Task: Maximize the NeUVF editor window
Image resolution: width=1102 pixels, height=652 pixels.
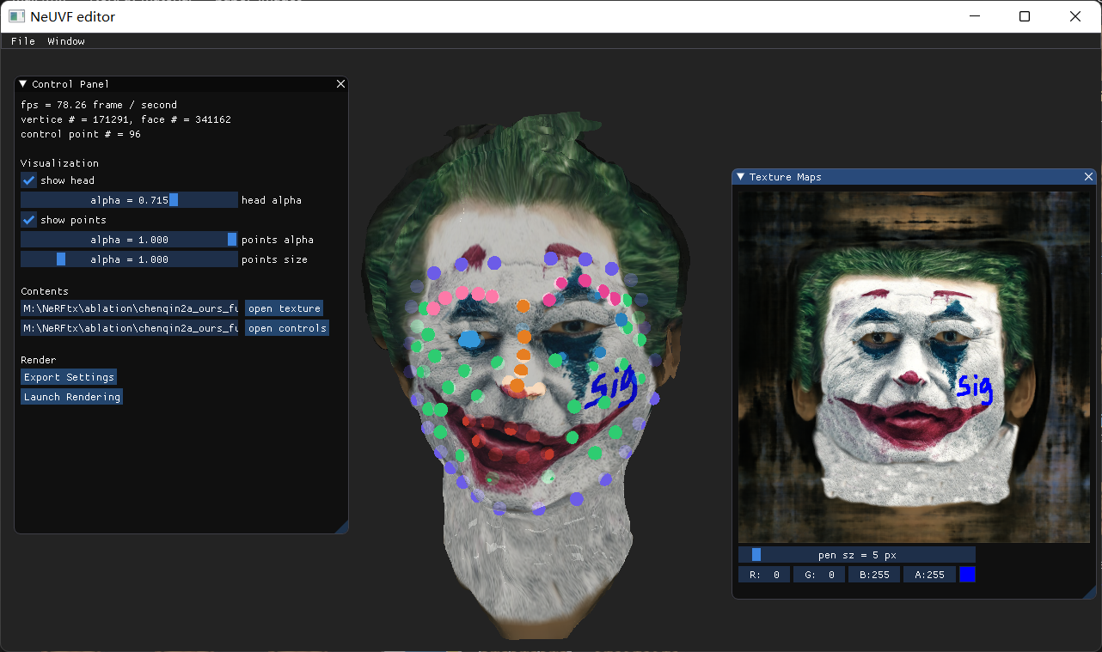Action: point(1025,16)
